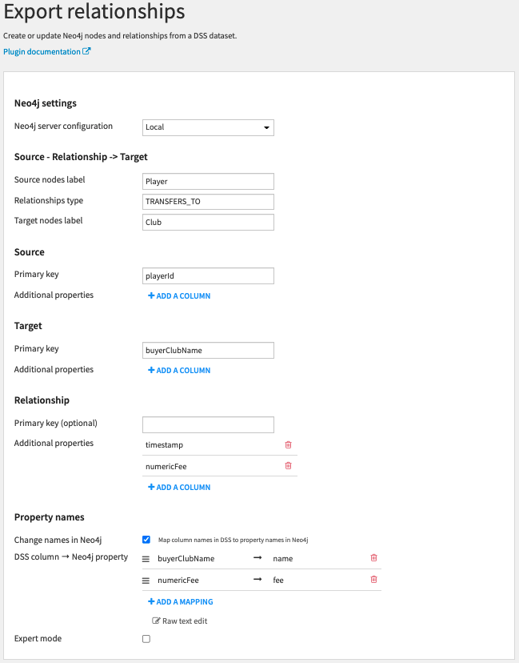Click external link icon beside Plugin documentation
The width and height of the screenshot is (519, 663).
pyautogui.click(x=87, y=51)
